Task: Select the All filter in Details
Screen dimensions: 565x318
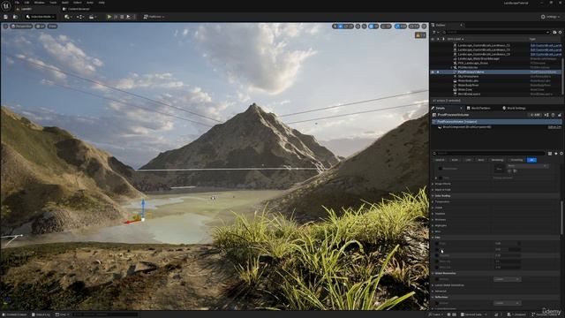Action: click(531, 160)
